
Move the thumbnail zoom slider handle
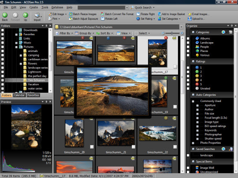point(172,33)
